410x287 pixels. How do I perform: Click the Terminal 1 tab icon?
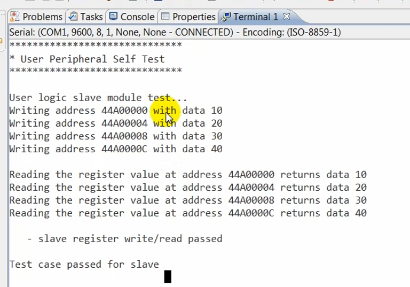point(226,17)
